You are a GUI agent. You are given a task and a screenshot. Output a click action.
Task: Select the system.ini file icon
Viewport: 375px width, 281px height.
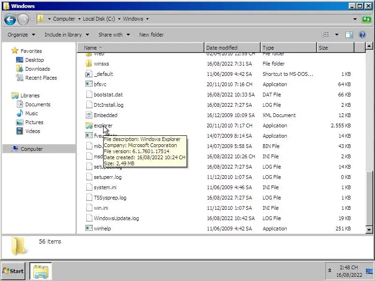[x=89, y=187]
